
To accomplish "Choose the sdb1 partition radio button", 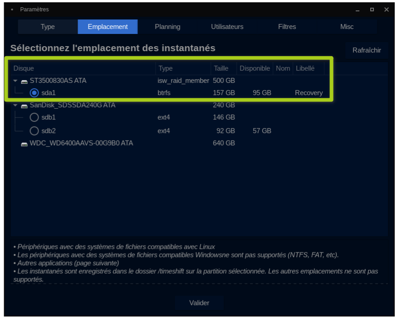I will (x=34, y=117).
